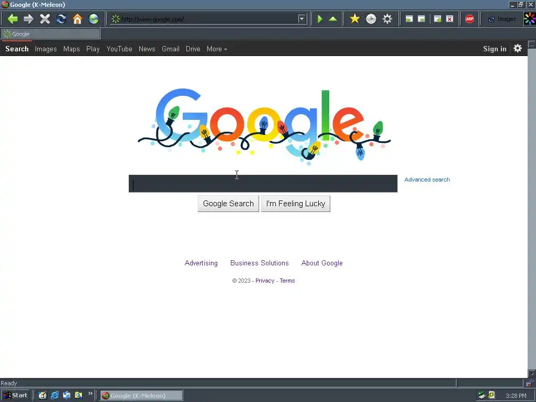Click the first quick launch notepad icon
Image resolution: width=536 pixels, height=402 pixels.
click(42, 395)
